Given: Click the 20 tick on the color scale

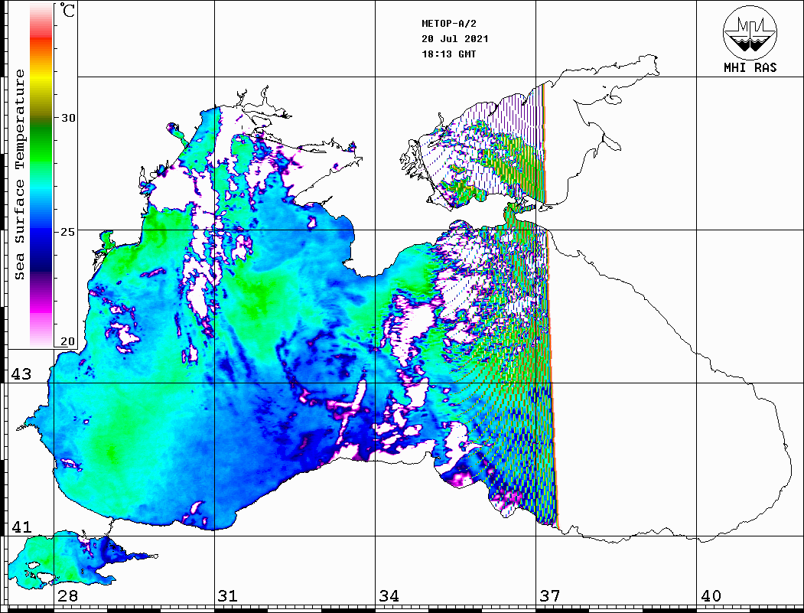Looking at the screenshot, I should click(x=68, y=341).
